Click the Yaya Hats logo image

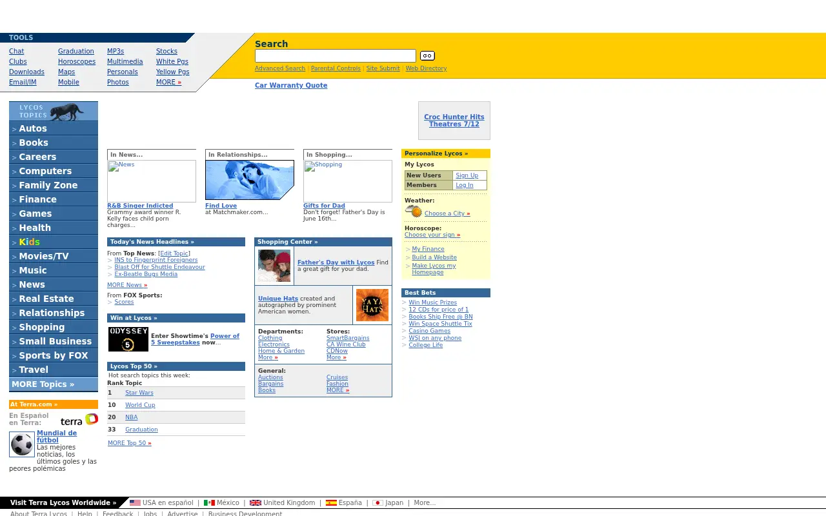372,305
